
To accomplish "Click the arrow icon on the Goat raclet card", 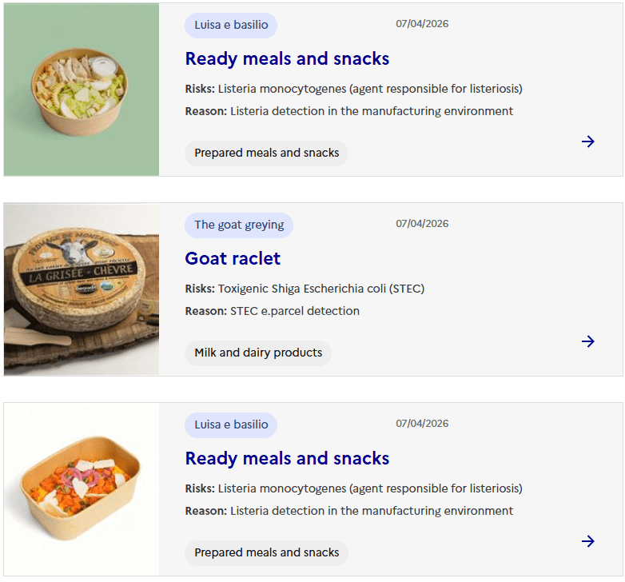I will coord(588,341).
